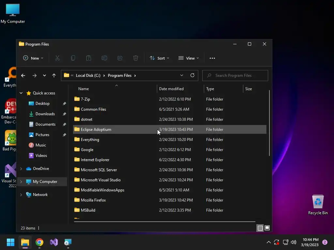This screenshot has width=334, height=250.
Task: Open the New item dropdown
Action: pyautogui.click(x=33, y=58)
